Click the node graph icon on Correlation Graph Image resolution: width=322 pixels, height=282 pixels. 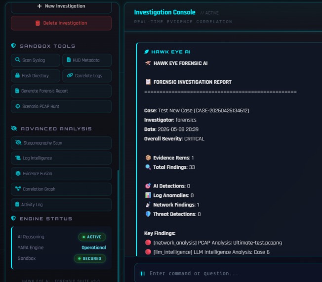tap(18, 188)
